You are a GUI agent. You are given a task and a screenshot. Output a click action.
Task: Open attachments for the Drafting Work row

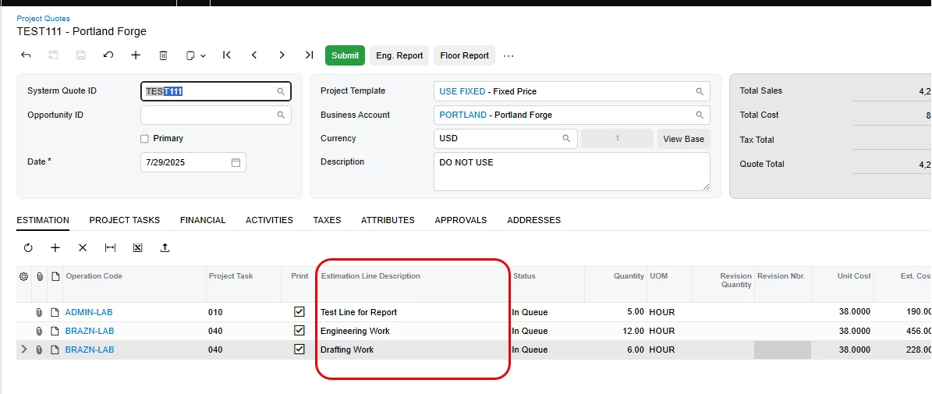coord(39,350)
